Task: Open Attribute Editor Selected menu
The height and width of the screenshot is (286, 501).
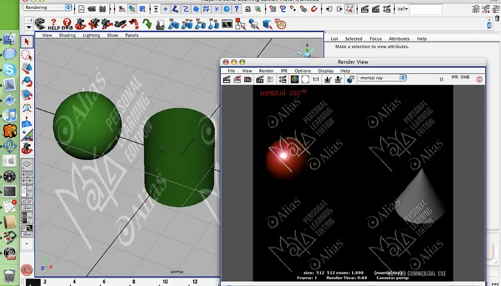Action: [x=353, y=39]
